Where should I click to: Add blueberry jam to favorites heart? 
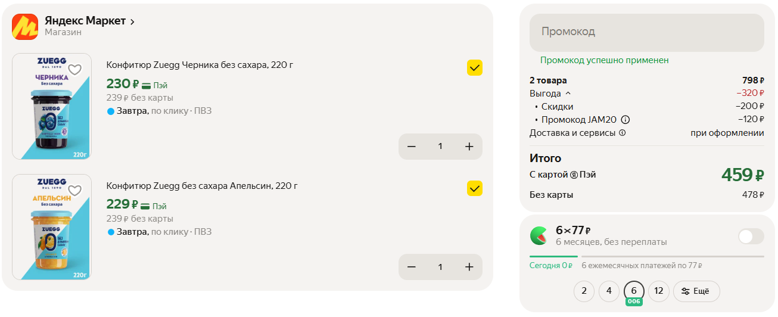click(x=74, y=70)
